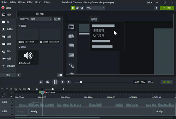
Task: Click the timeline zoom slider handle
Action: pos(53,89)
